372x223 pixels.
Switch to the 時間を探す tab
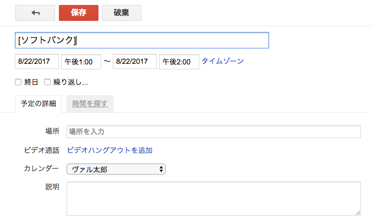tap(90, 104)
